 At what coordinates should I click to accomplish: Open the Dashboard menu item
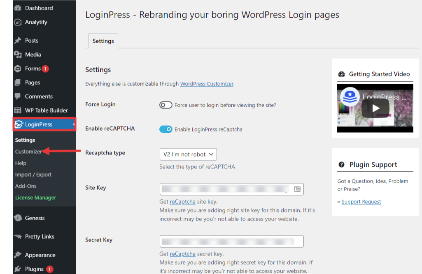[x=39, y=8]
